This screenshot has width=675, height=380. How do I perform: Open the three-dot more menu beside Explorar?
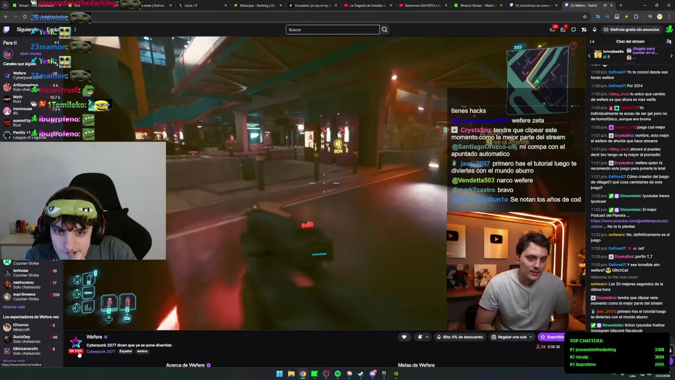[75, 30]
